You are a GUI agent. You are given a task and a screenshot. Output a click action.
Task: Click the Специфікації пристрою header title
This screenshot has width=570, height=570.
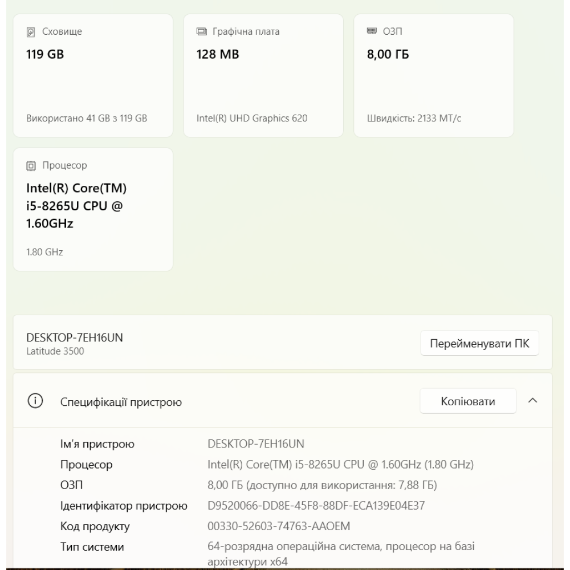(121, 403)
